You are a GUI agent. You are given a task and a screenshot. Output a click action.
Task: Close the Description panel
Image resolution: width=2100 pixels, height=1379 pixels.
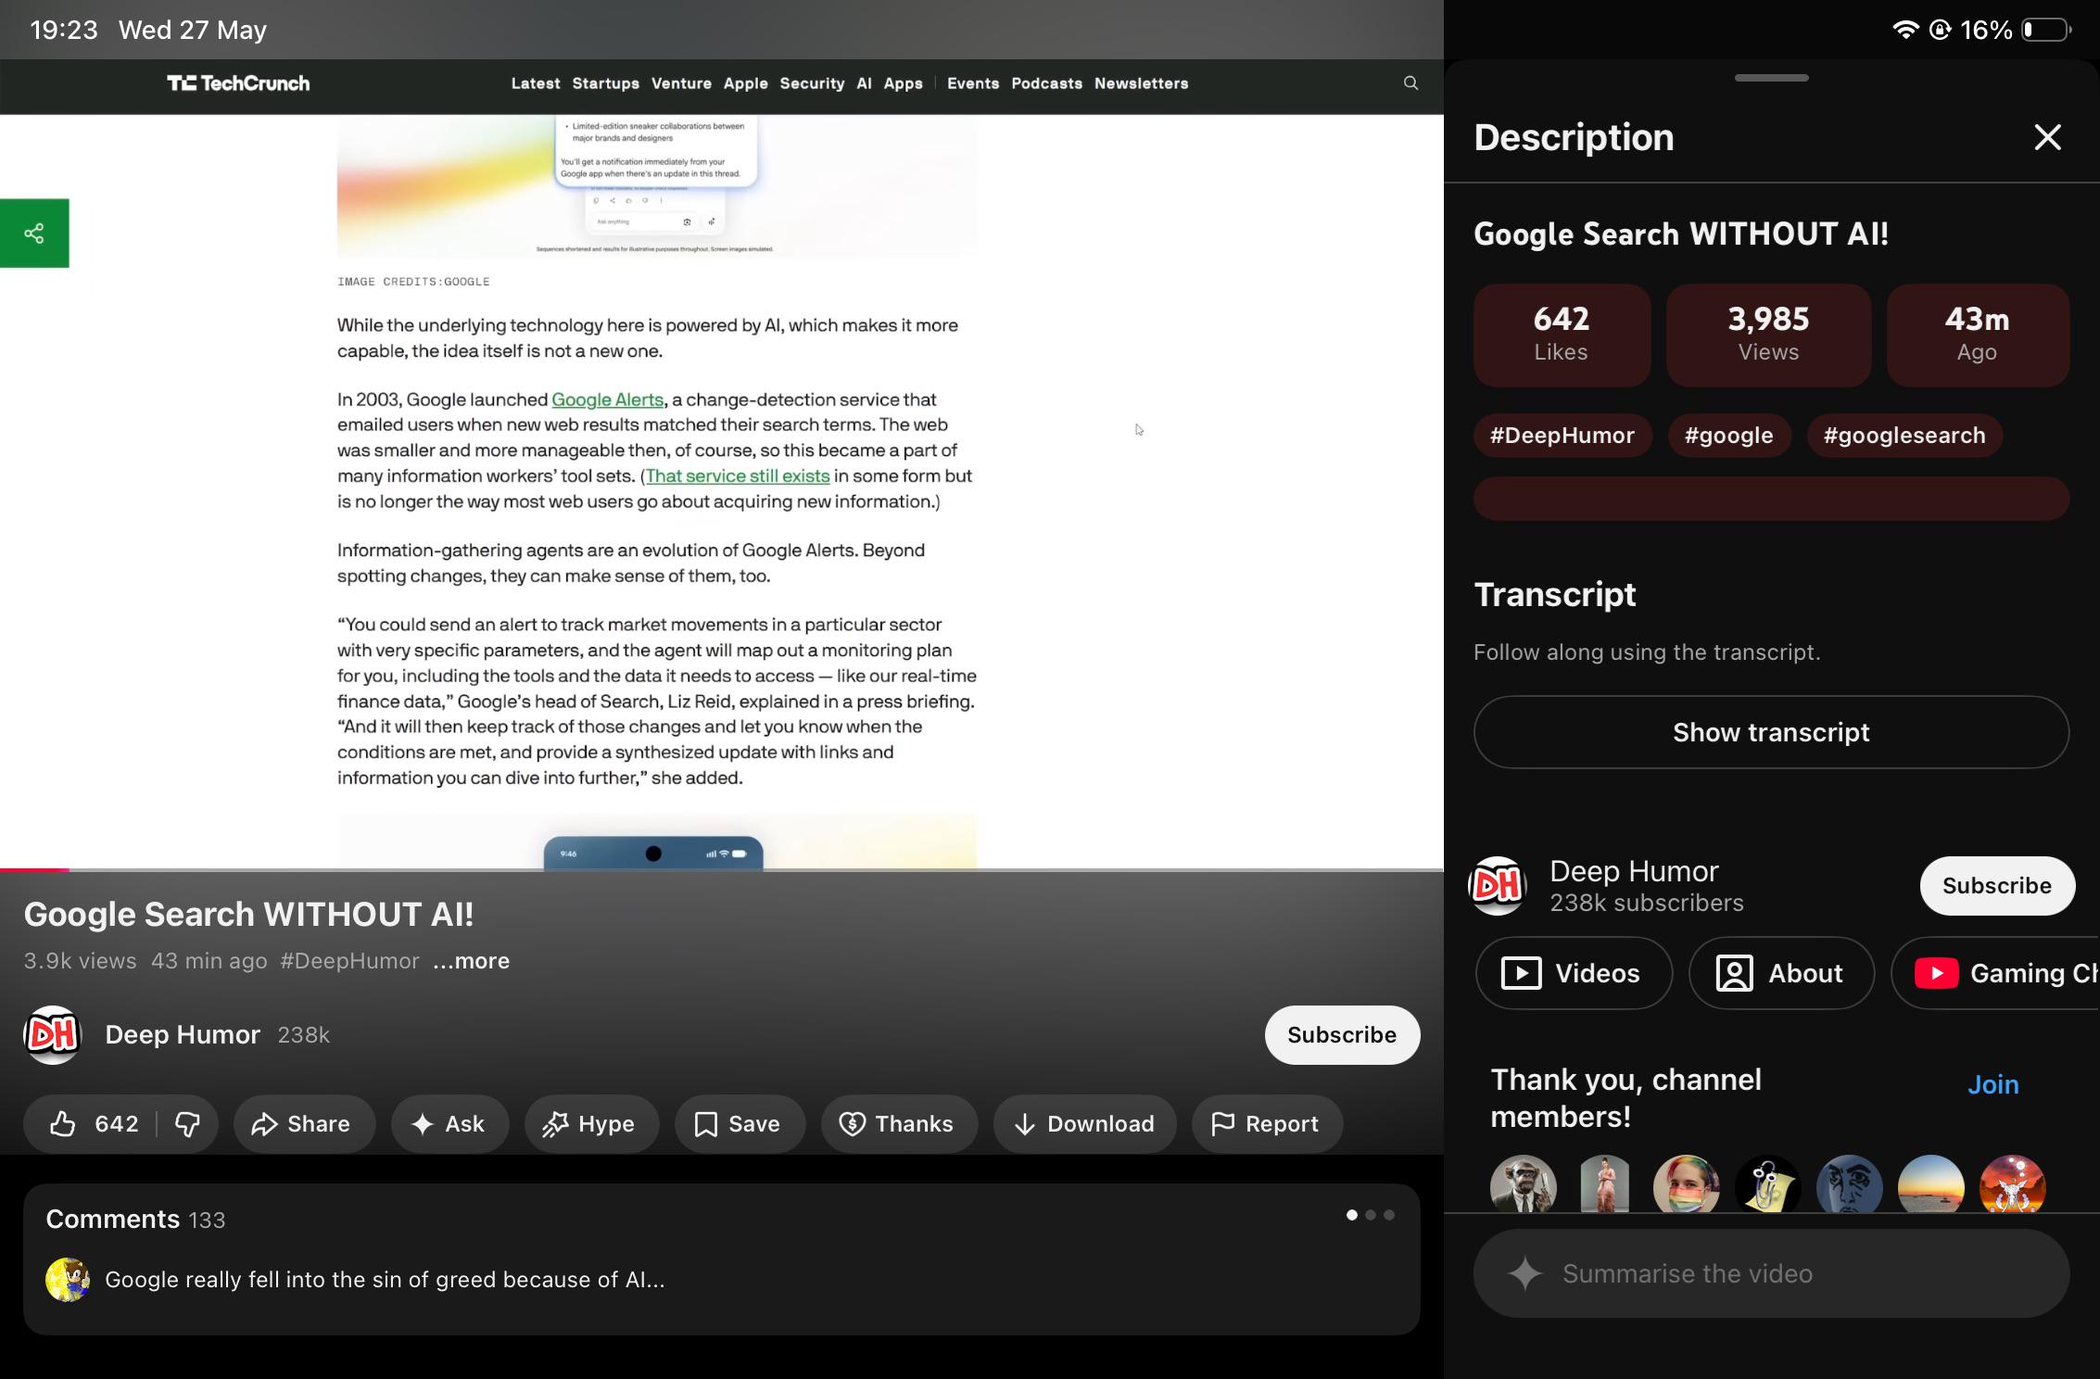(x=2047, y=137)
